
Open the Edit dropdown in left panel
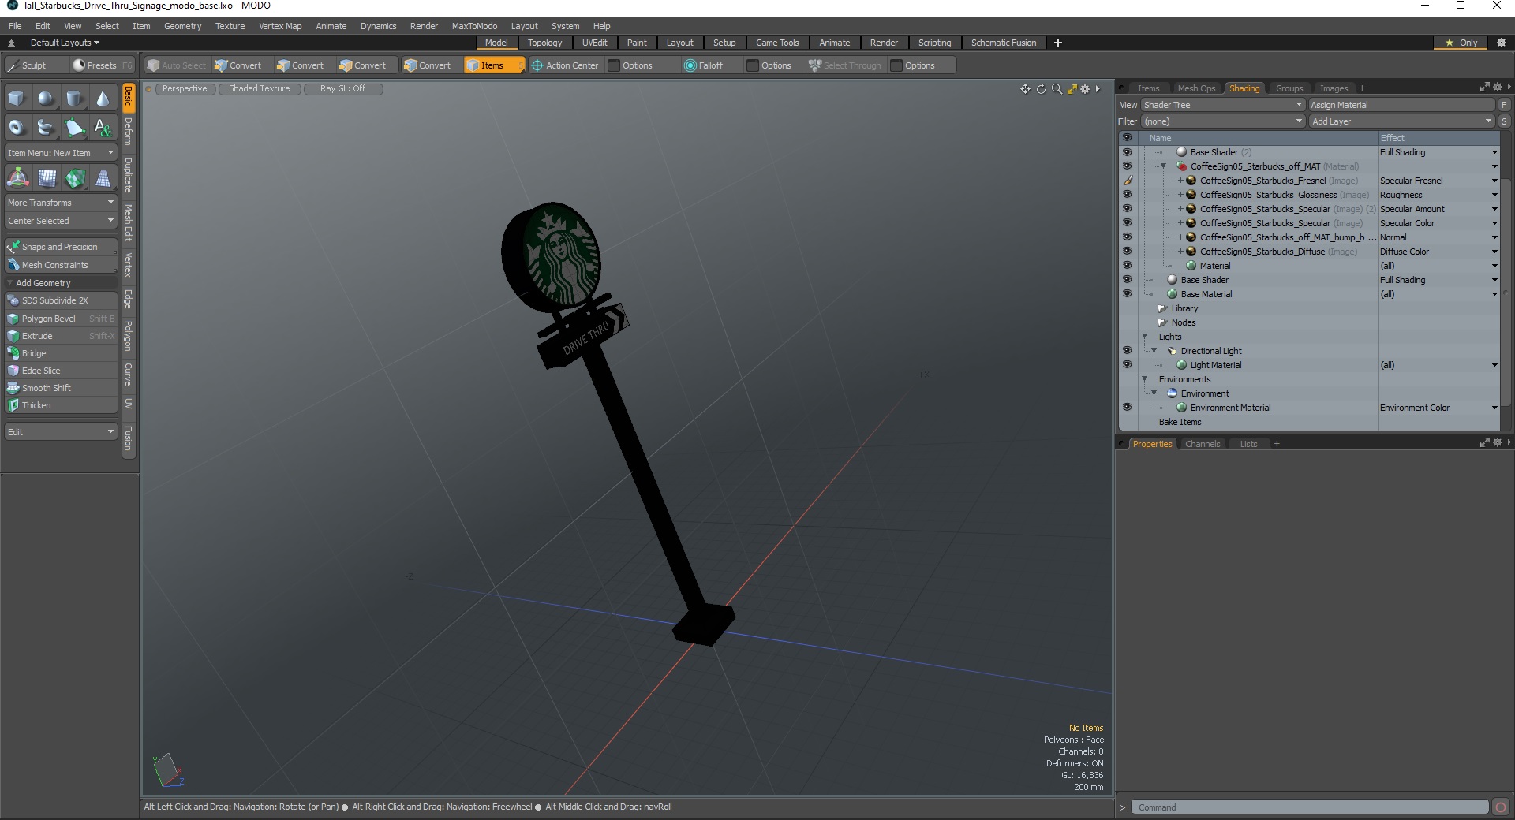(61, 432)
